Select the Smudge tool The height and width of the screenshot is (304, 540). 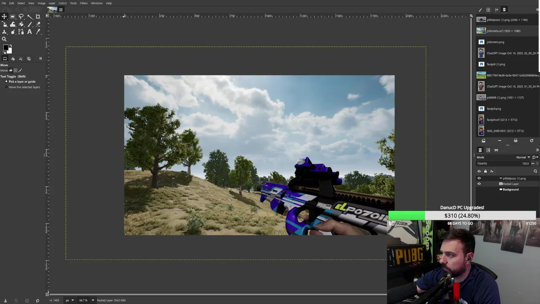pyautogui.click(x=13, y=32)
